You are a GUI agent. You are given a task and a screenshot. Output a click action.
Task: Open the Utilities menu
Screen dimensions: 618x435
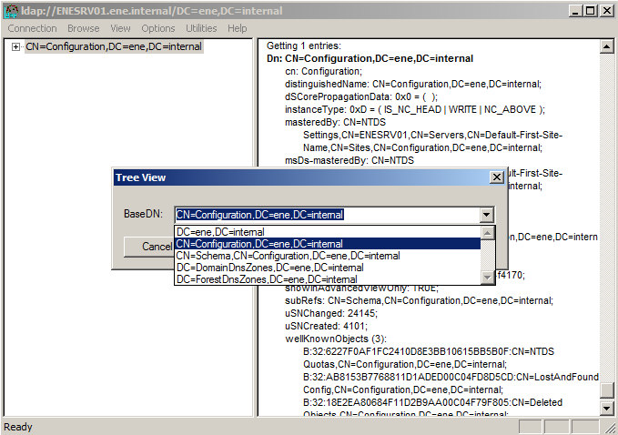pyautogui.click(x=201, y=28)
